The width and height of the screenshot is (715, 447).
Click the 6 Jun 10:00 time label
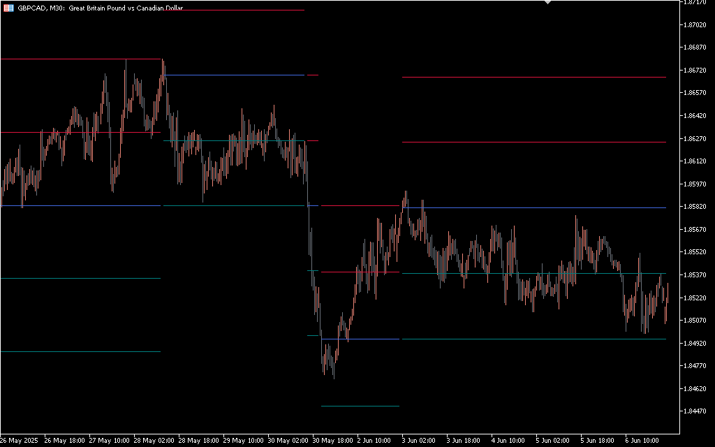(x=642, y=441)
